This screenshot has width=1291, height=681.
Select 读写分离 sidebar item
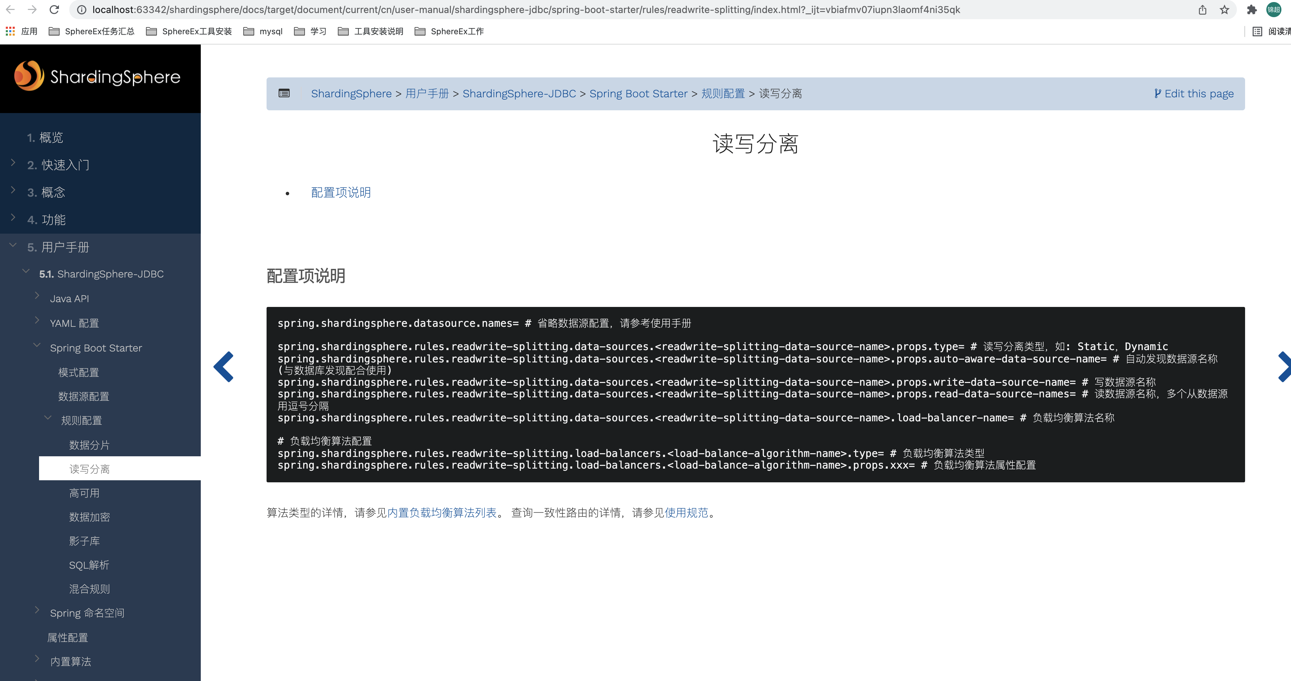pyautogui.click(x=120, y=469)
